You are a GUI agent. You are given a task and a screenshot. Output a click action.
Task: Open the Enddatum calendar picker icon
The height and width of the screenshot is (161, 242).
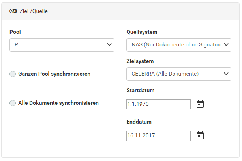tap(200, 135)
